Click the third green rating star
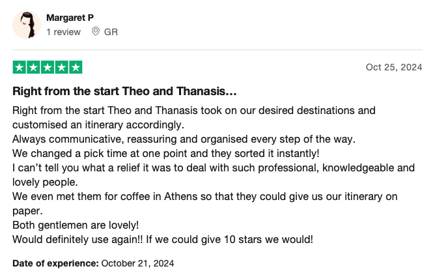Viewport: 435px width, 273px height. pos(48,67)
